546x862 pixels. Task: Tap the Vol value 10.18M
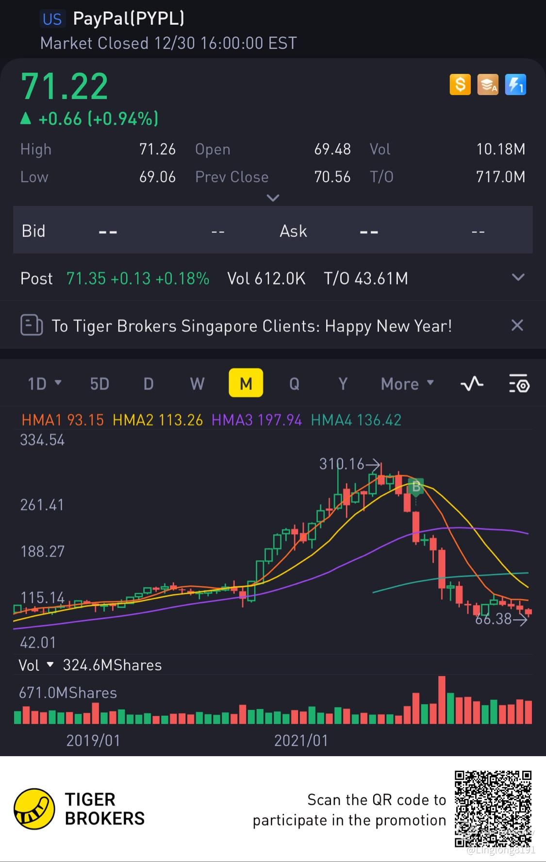(x=501, y=149)
